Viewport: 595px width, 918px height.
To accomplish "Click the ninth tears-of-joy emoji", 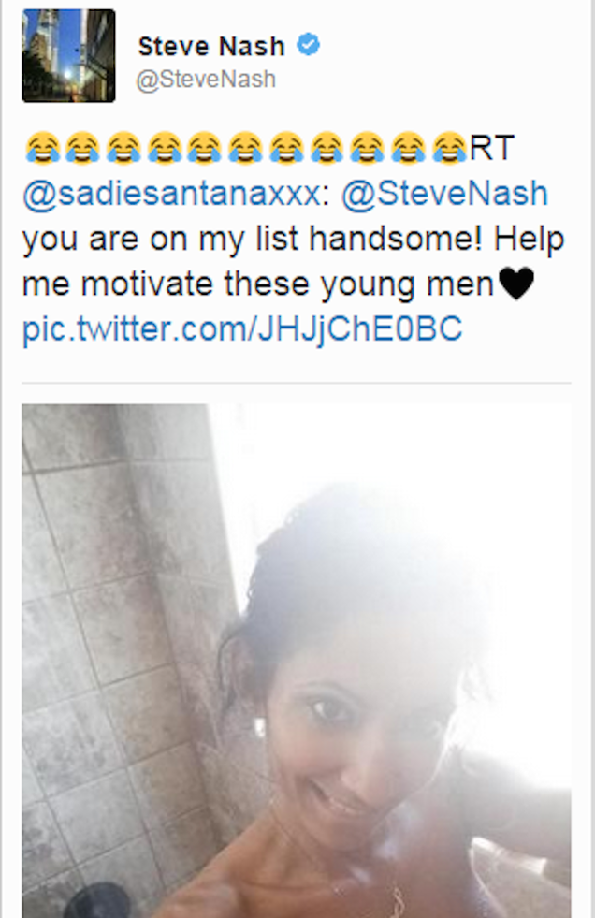I will point(369,147).
